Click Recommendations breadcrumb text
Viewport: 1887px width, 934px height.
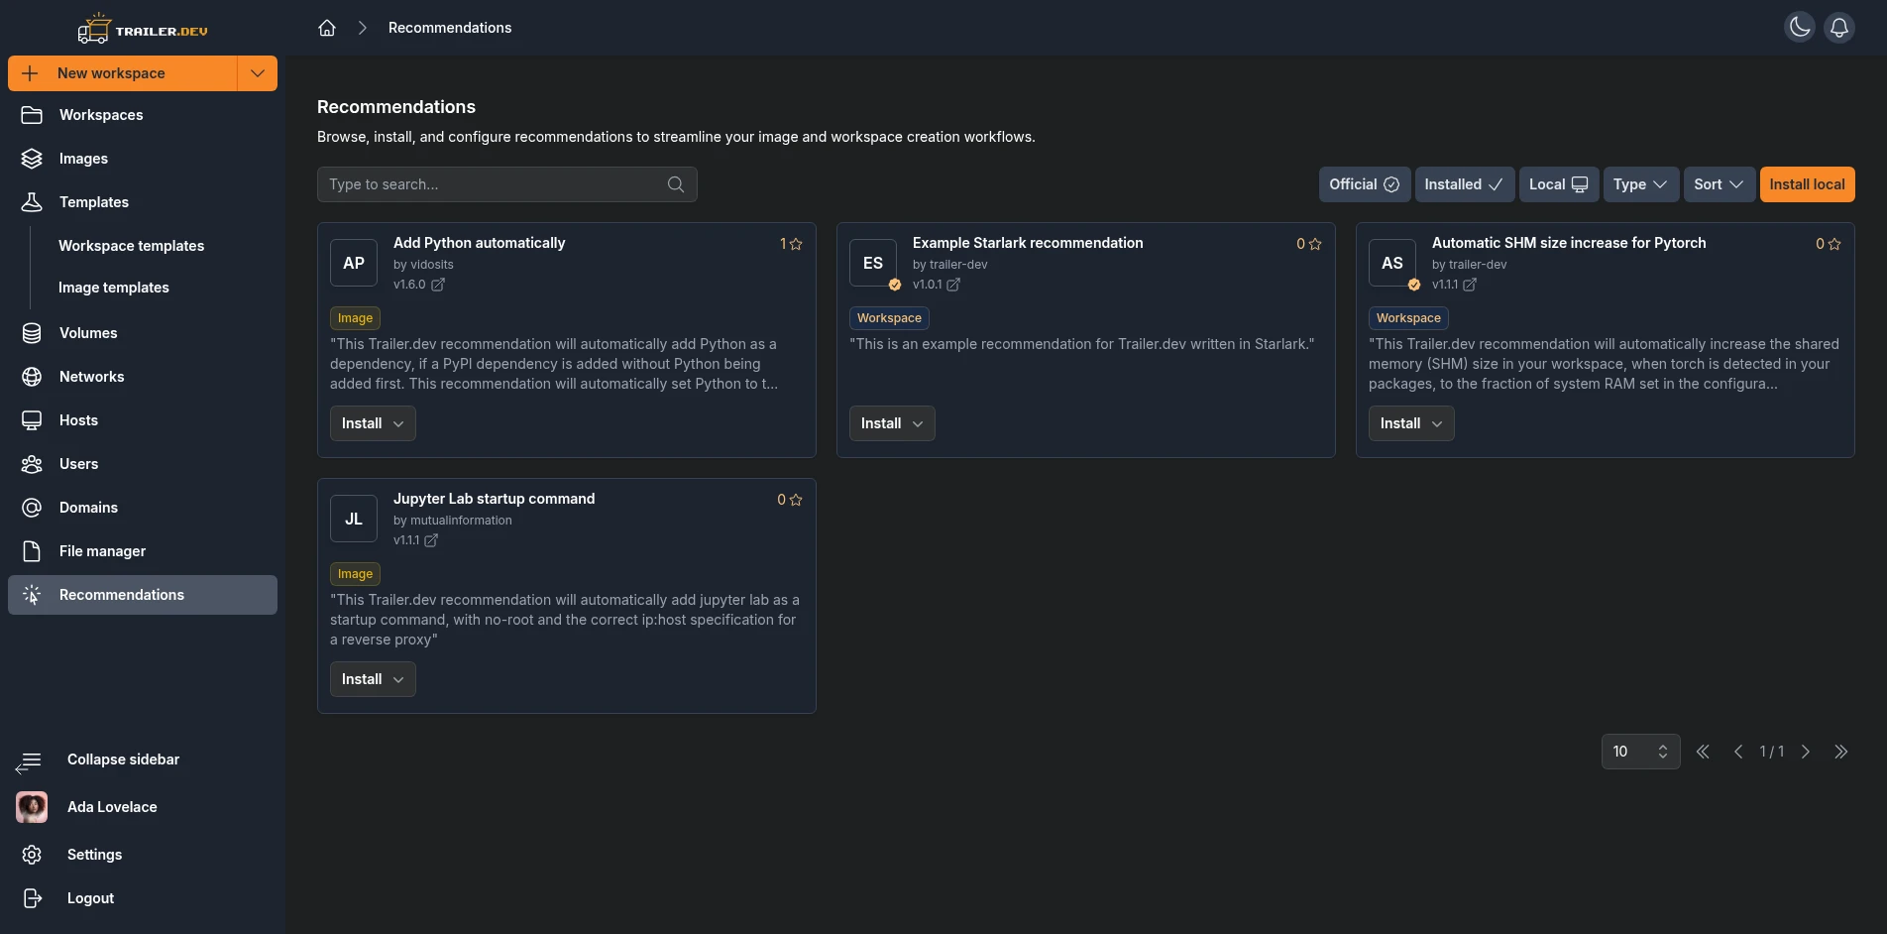[x=450, y=28]
